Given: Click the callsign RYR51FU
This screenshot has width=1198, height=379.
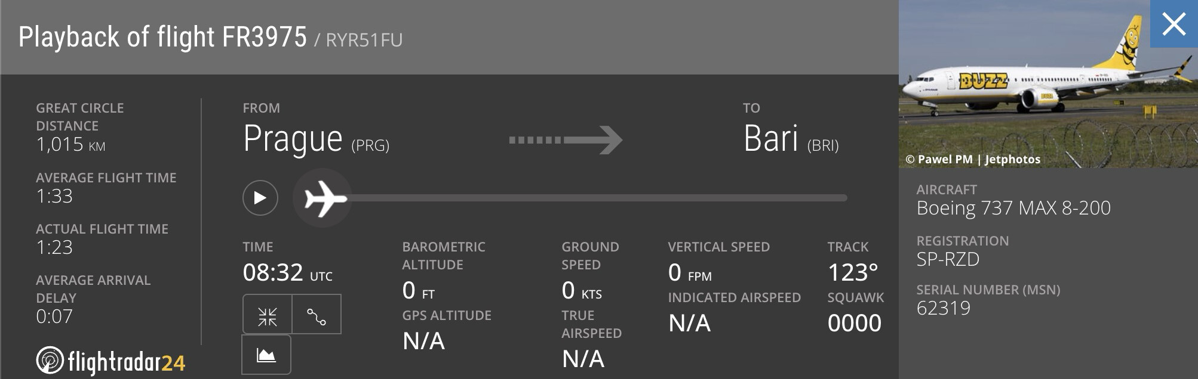Looking at the screenshot, I should [x=364, y=40].
